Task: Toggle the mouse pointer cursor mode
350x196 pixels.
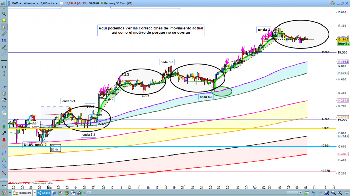Action: click(x=4, y=27)
